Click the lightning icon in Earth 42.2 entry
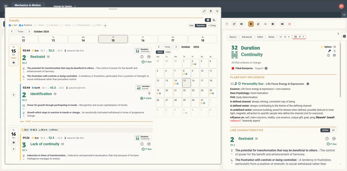The image size is (347, 171). click(x=149, y=93)
